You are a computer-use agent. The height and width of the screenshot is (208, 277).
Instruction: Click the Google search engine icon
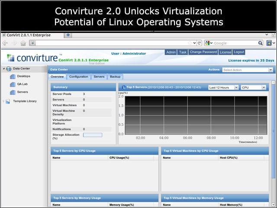[x=207, y=43]
